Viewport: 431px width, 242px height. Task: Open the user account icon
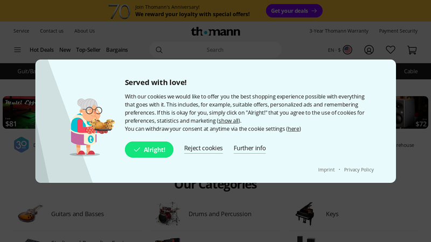tap(369, 49)
